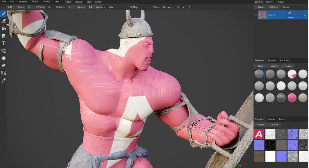Open the Mix blending dropdown in toolbar
309x168 pixels.
(117, 7)
